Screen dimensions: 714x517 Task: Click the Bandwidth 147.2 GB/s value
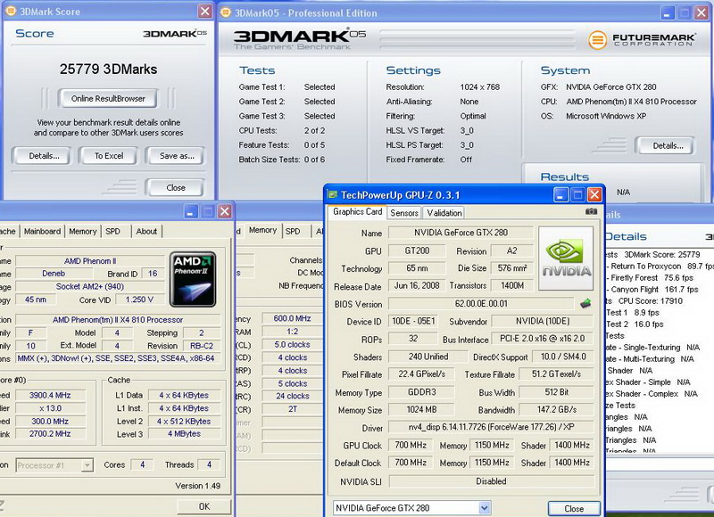tap(556, 410)
